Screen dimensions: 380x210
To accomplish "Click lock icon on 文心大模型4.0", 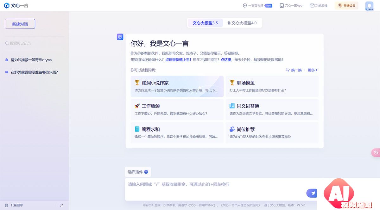I will click(229, 23).
